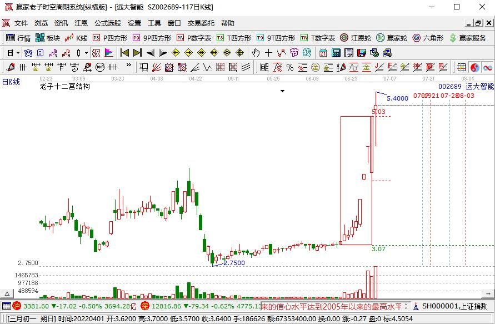Toggle the colored grid table icon

pyautogui.click(x=462, y=67)
